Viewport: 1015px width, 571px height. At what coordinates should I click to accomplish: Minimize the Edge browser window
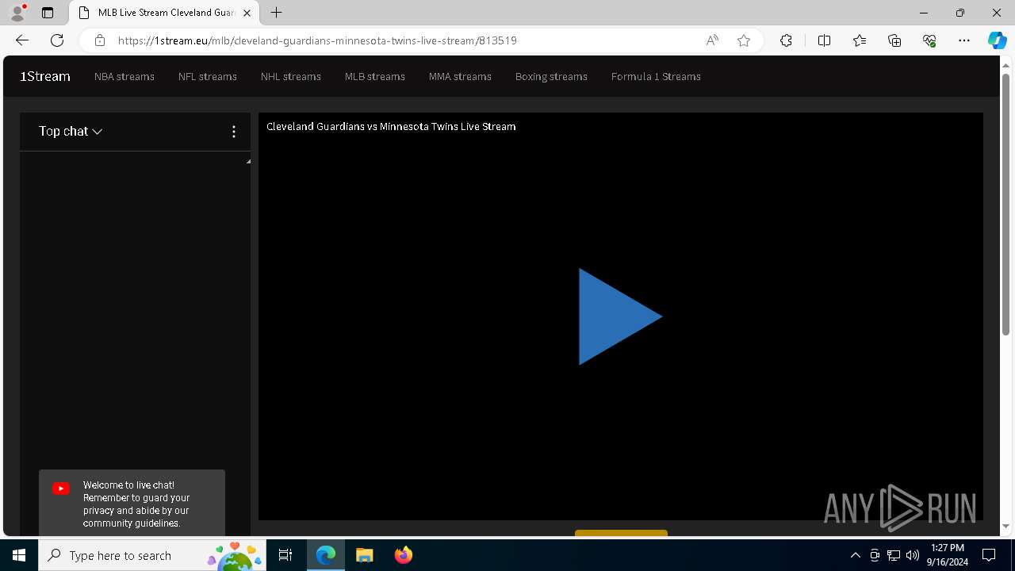click(x=924, y=13)
